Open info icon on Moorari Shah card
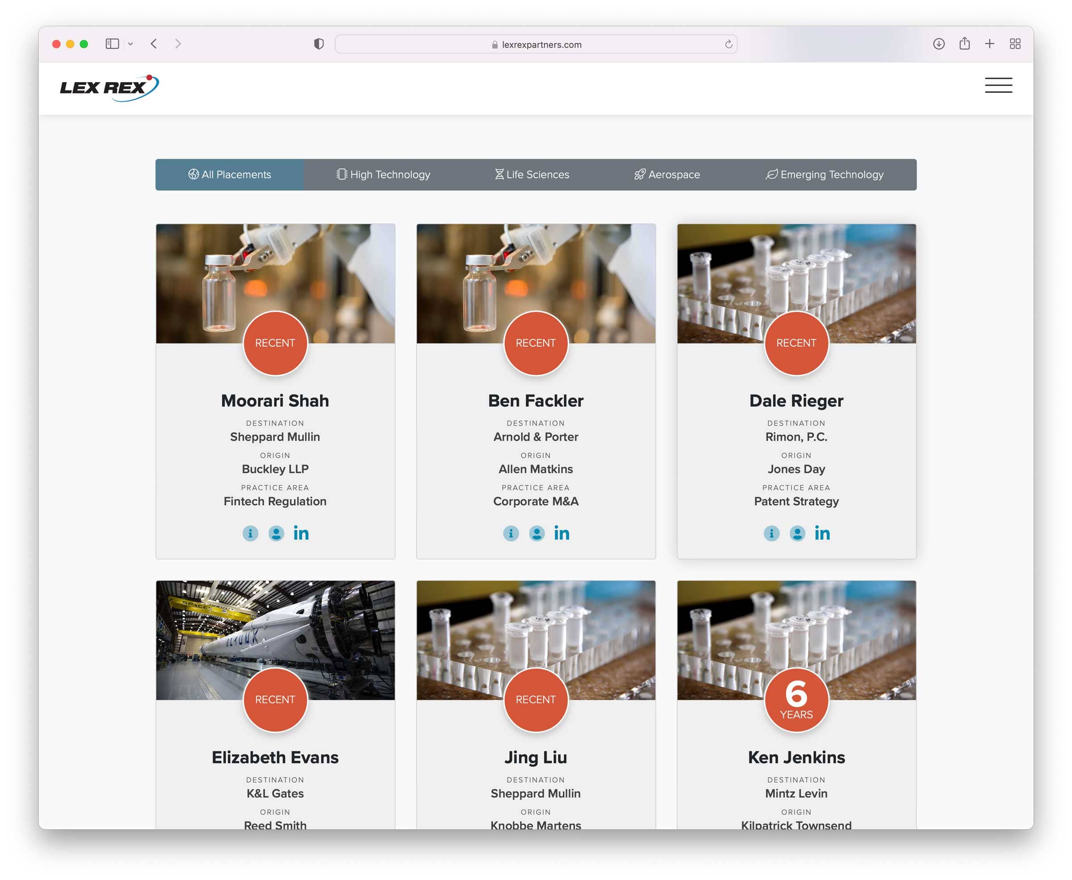This screenshot has height=880, width=1072. 251,533
